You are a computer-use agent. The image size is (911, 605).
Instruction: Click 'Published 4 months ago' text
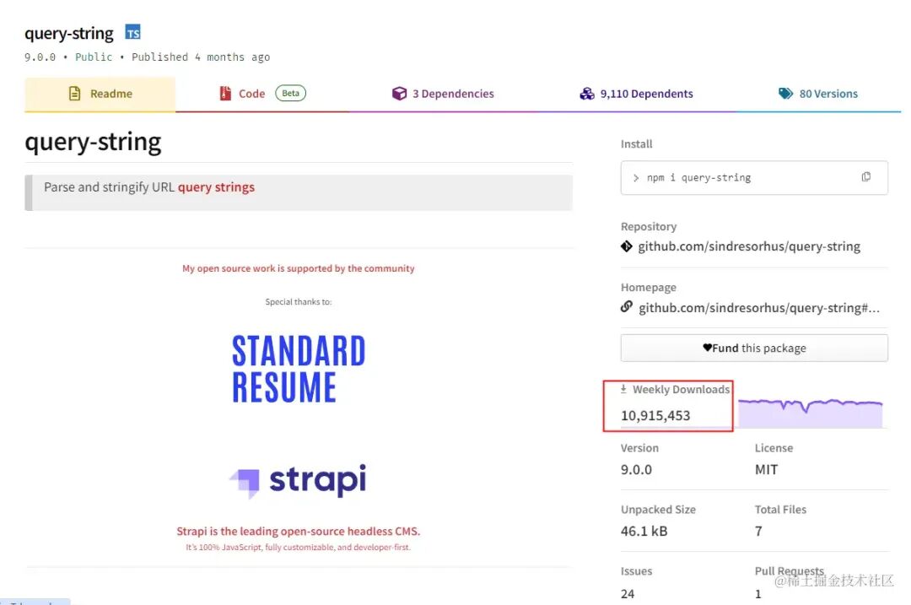(201, 57)
